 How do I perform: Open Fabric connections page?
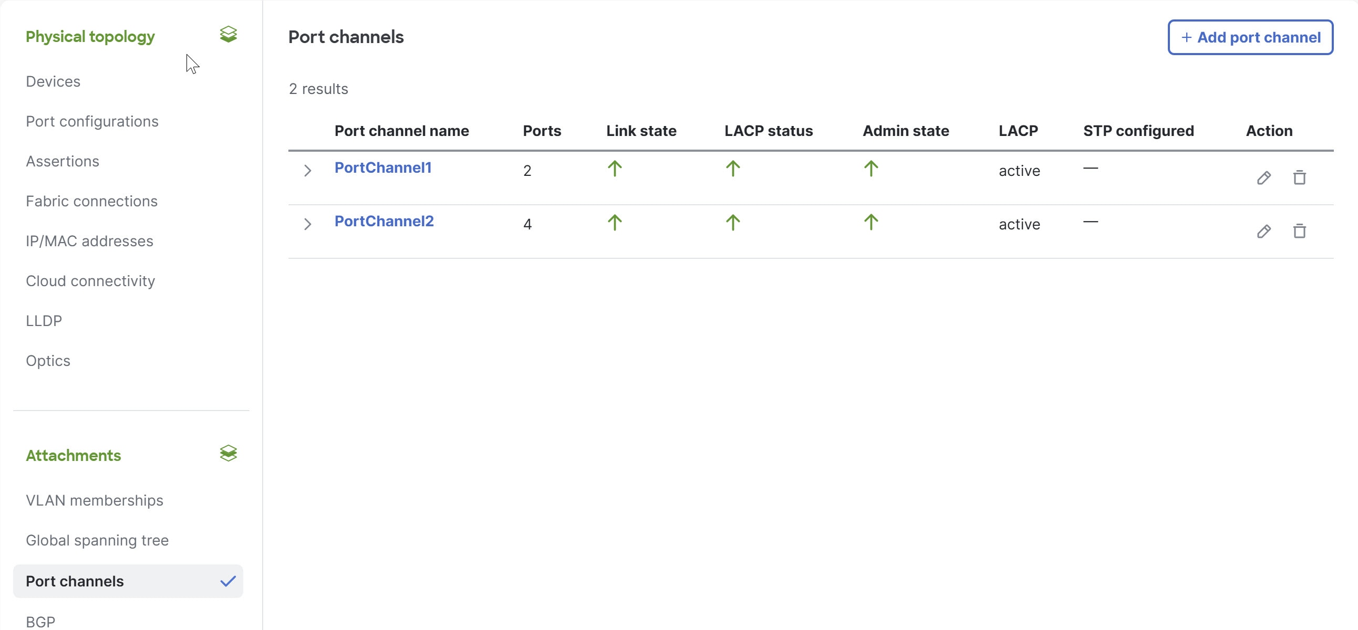click(x=92, y=201)
